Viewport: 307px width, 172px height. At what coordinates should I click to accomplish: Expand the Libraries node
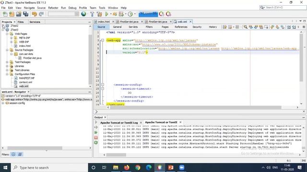7,66
